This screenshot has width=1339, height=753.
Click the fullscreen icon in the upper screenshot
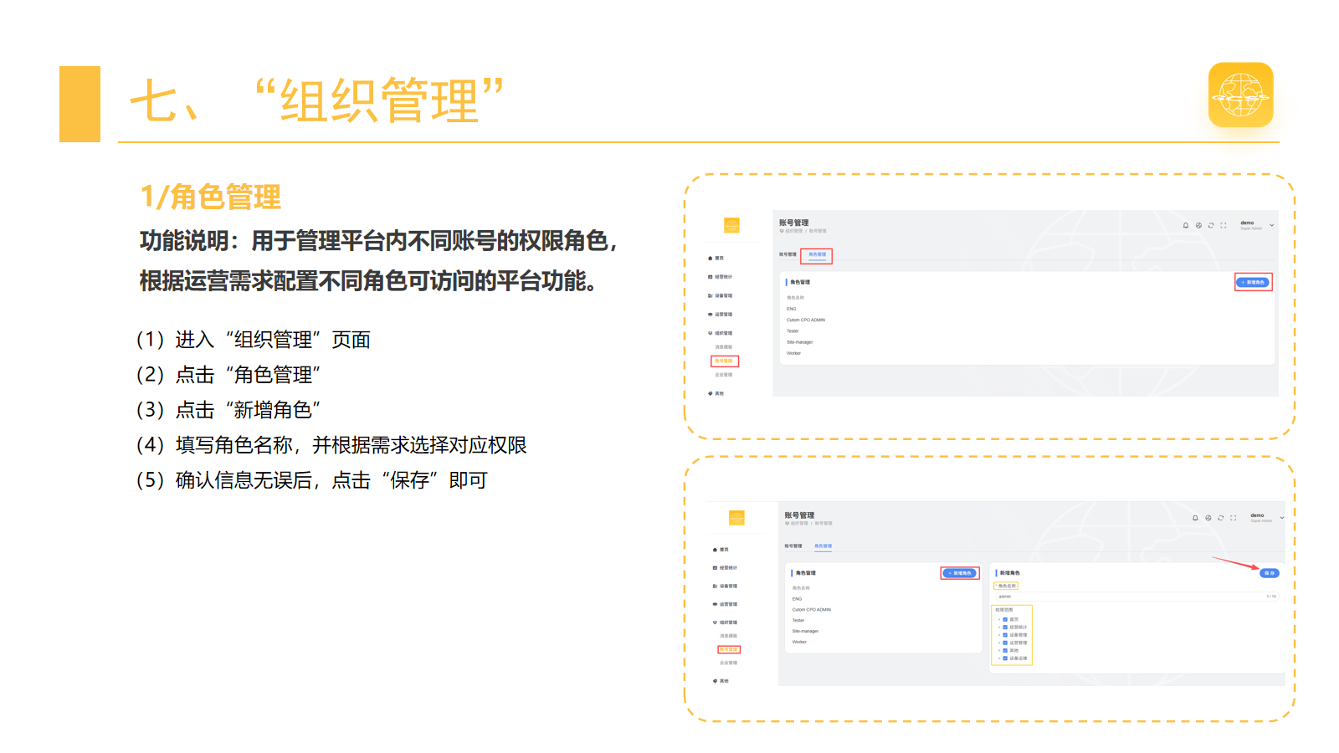point(1224,225)
